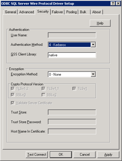Viewport: 122px width, 161px height.
Task: Click the Host Name In Certificate label
Action: (x=28, y=131)
